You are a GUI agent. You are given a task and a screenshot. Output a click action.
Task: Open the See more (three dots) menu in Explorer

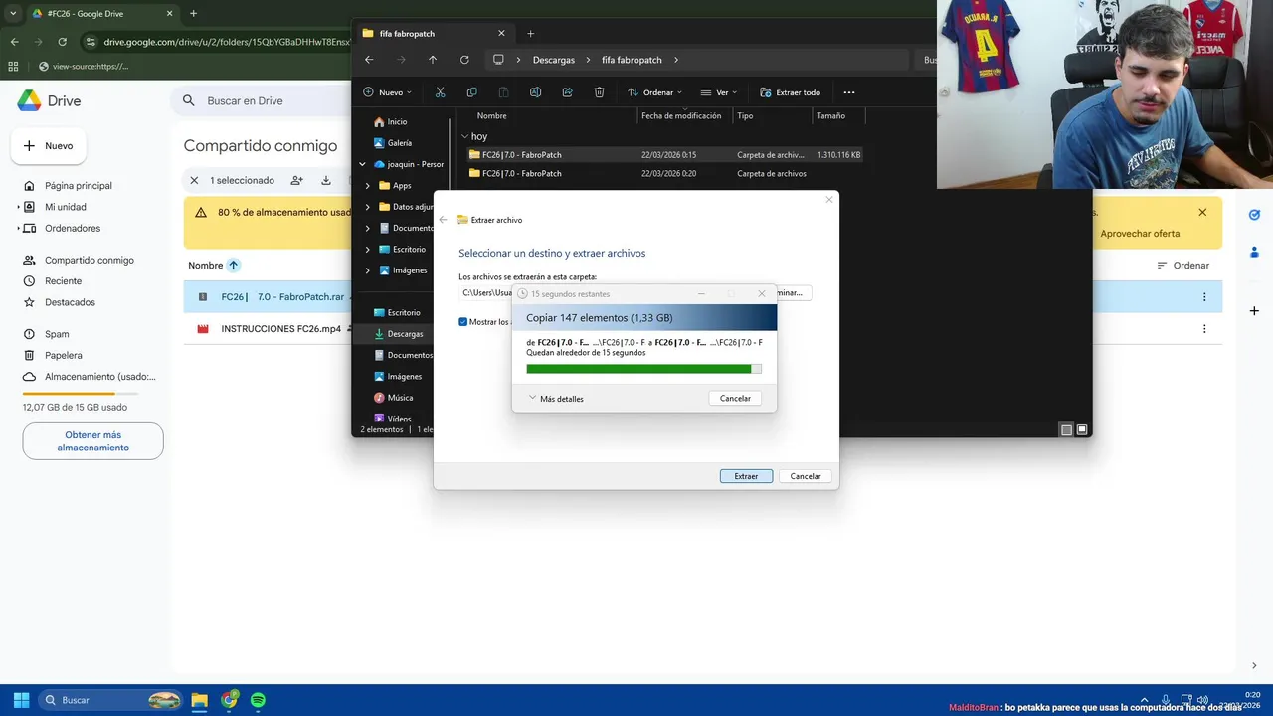click(848, 92)
